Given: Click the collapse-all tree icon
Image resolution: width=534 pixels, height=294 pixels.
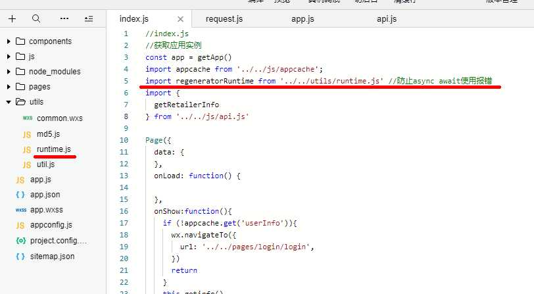Looking at the screenshot, I should pyautogui.click(x=89, y=18).
